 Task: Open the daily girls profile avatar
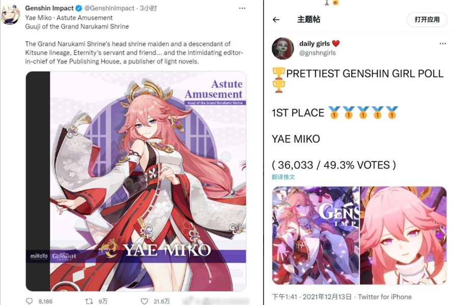click(283, 48)
